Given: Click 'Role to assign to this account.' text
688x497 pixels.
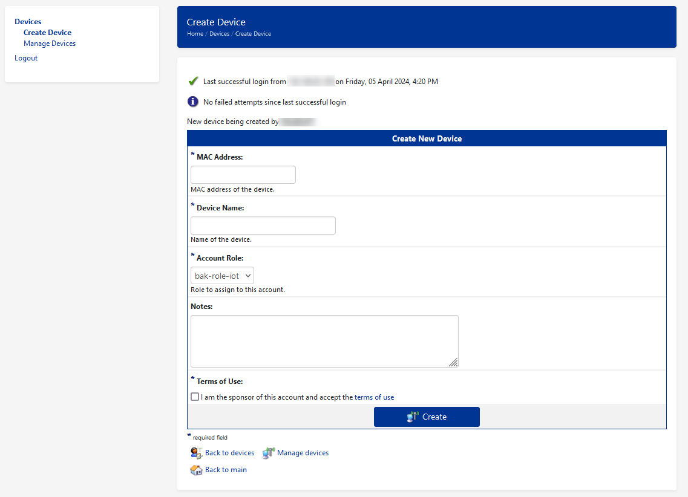Looking at the screenshot, I should [x=238, y=290].
